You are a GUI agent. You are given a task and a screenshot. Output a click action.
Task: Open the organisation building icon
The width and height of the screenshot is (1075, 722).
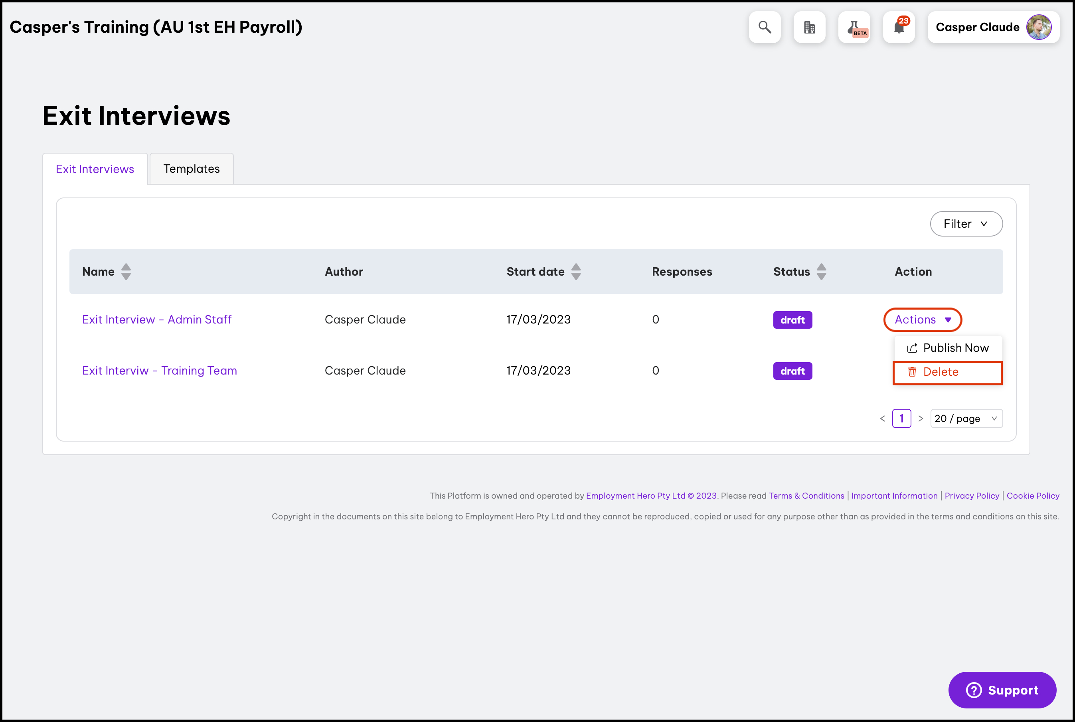[x=809, y=27]
